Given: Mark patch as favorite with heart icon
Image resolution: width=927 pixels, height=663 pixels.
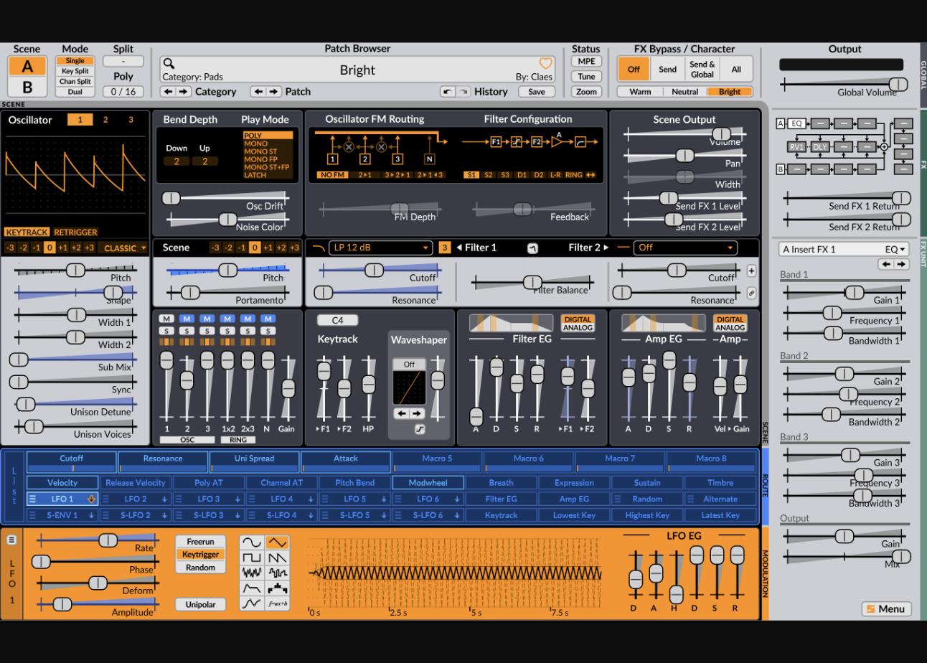Looking at the screenshot, I should click(x=546, y=64).
